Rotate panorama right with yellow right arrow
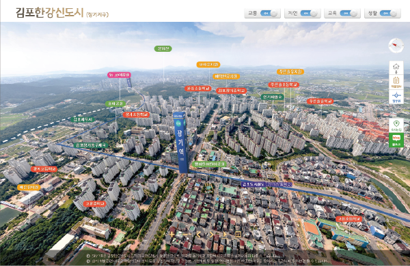The image size is (410, 266). tap(211, 235)
